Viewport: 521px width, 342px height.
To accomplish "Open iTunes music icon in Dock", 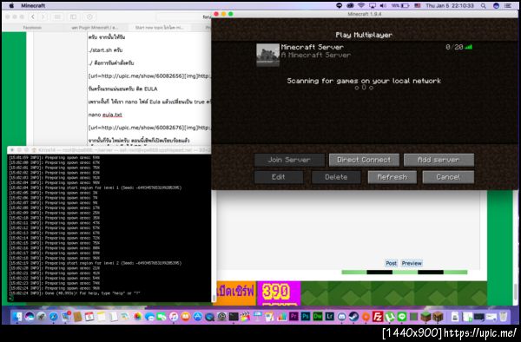I will click(174, 317).
